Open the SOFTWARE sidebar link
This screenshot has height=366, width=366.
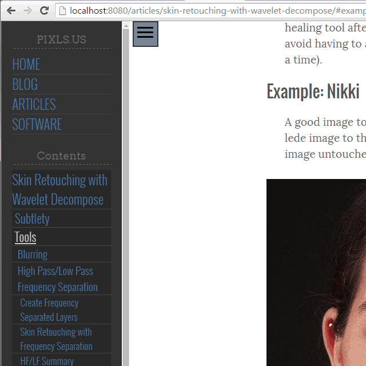pyautogui.click(x=37, y=124)
